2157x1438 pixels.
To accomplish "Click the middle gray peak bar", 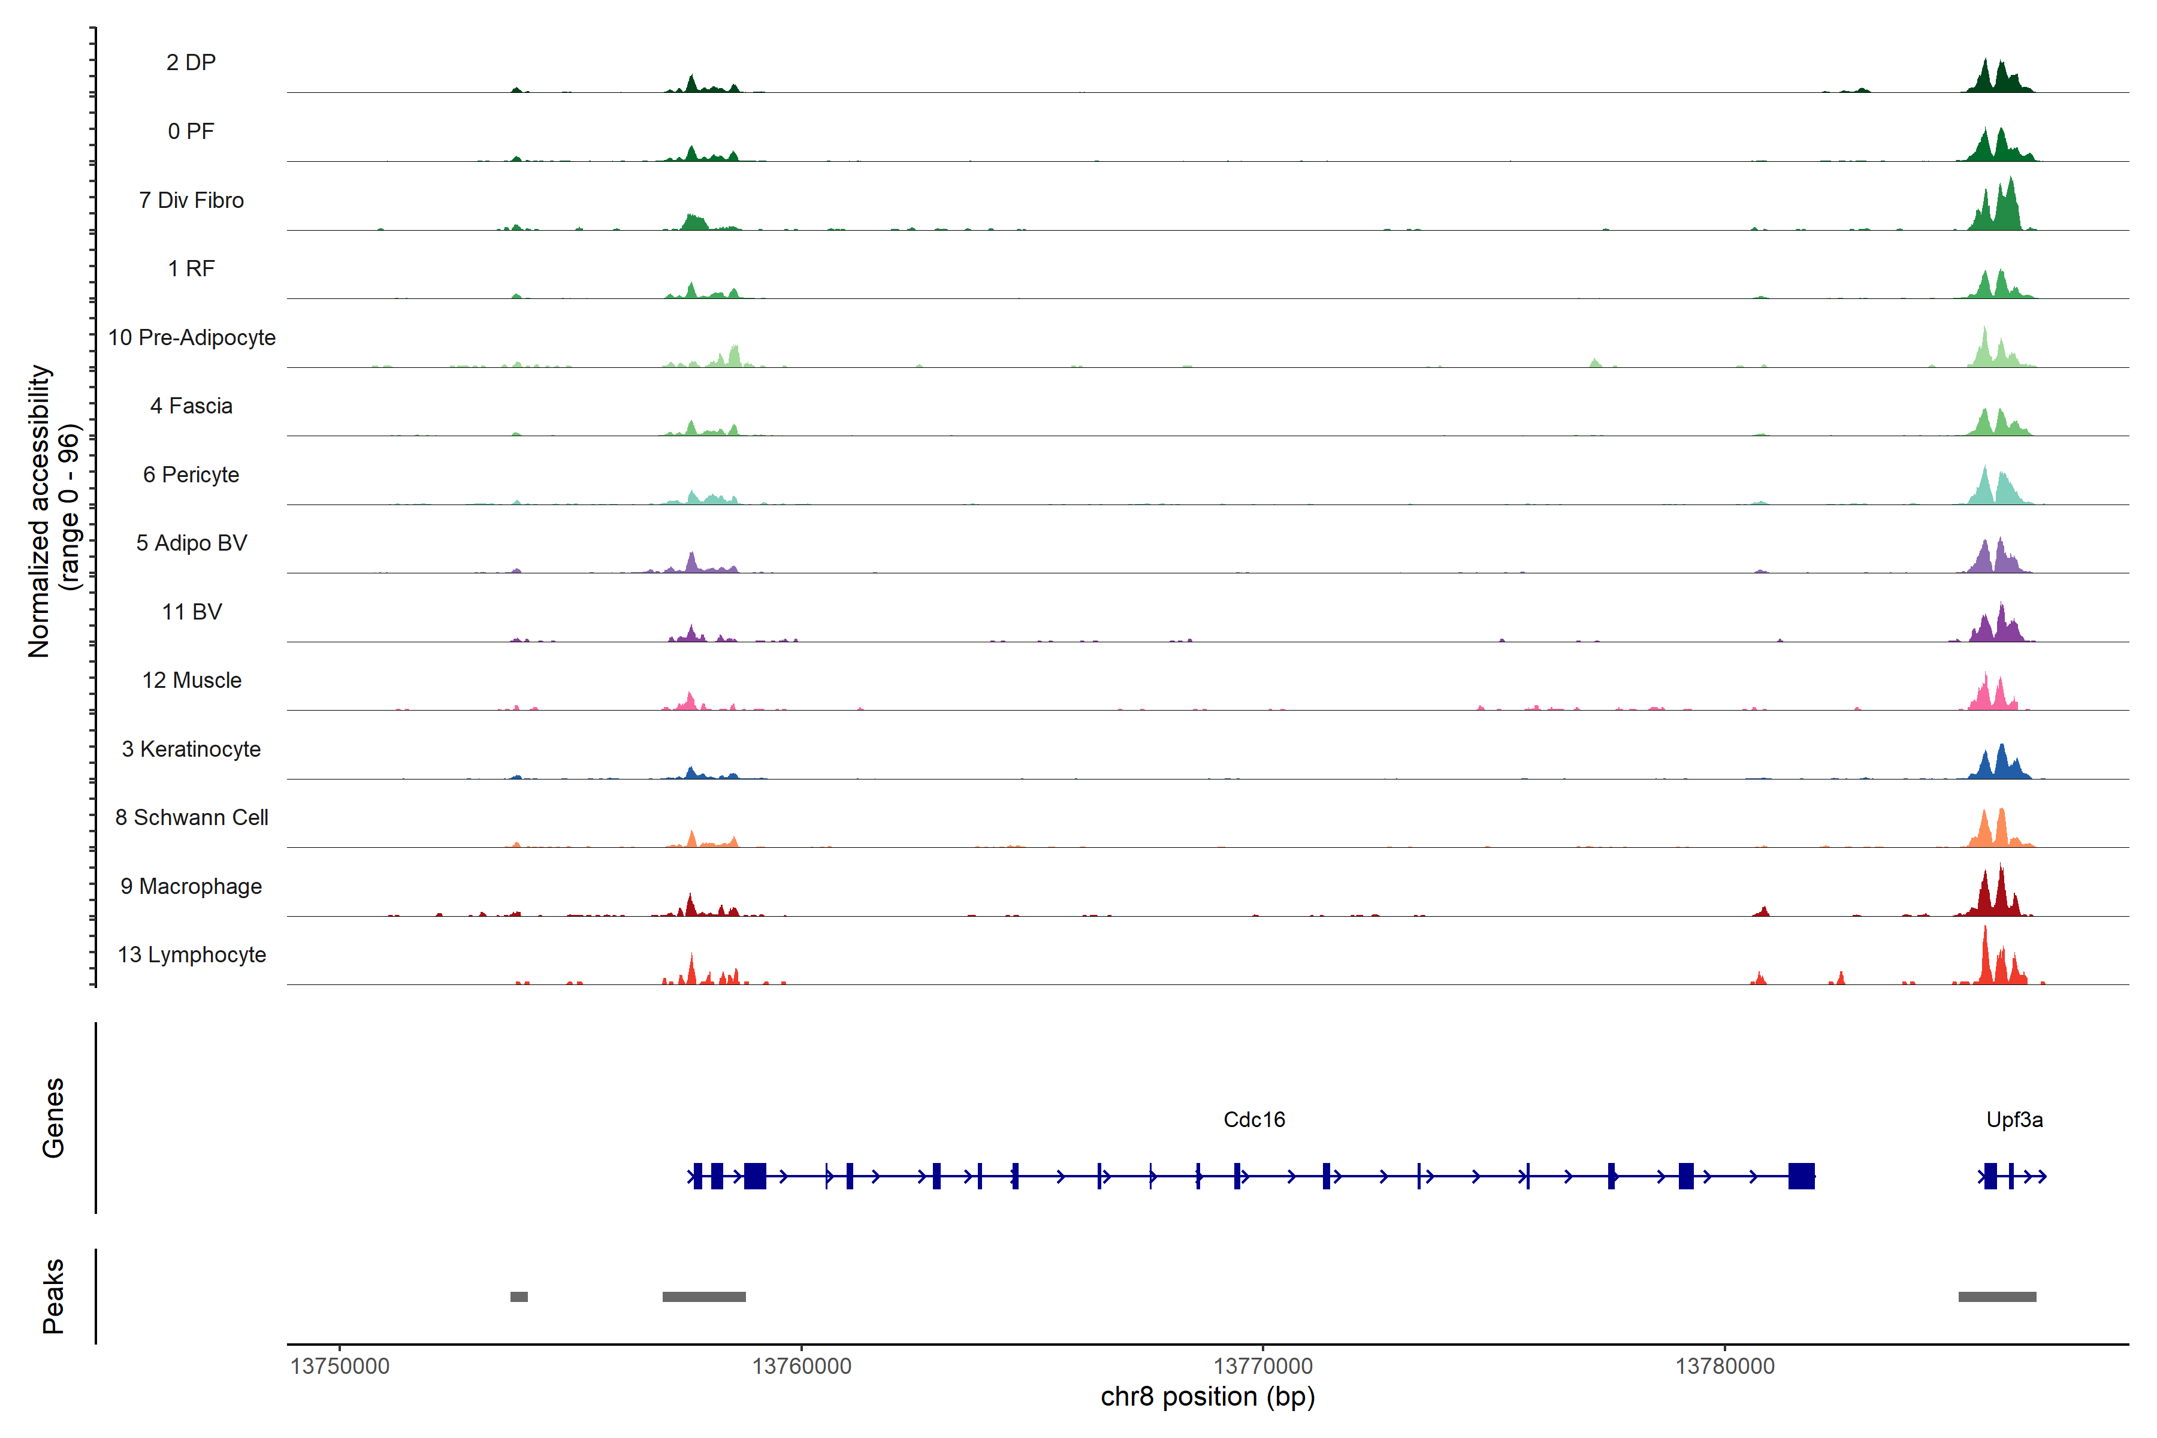I will 703,1296.
